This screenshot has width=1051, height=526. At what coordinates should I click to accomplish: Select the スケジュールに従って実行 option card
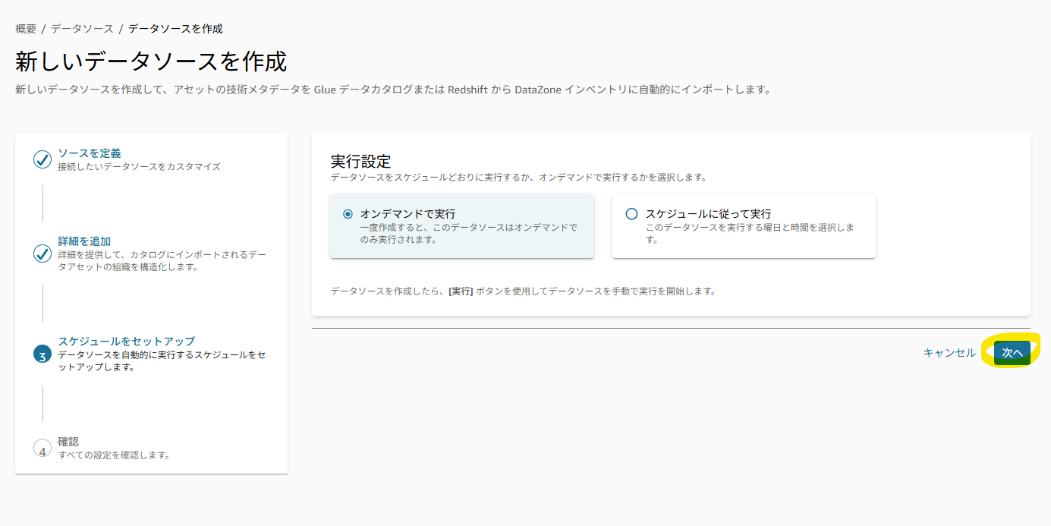pyautogui.click(x=744, y=225)
